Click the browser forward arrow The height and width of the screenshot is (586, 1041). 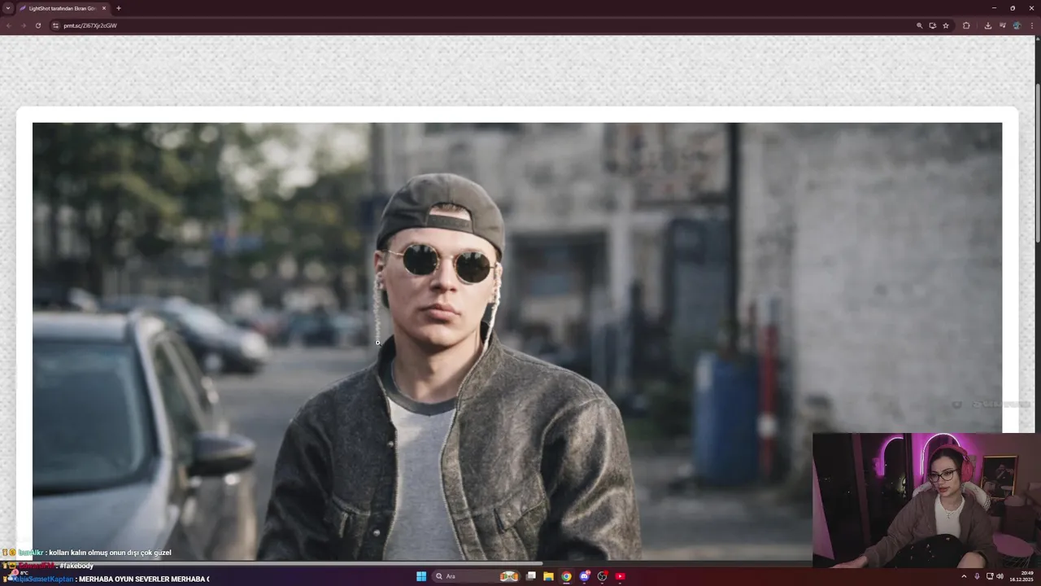[23, 25]
